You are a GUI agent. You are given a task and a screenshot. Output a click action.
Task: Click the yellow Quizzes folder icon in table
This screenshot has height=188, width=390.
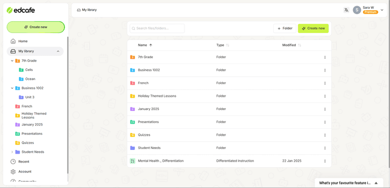(132, 135)
